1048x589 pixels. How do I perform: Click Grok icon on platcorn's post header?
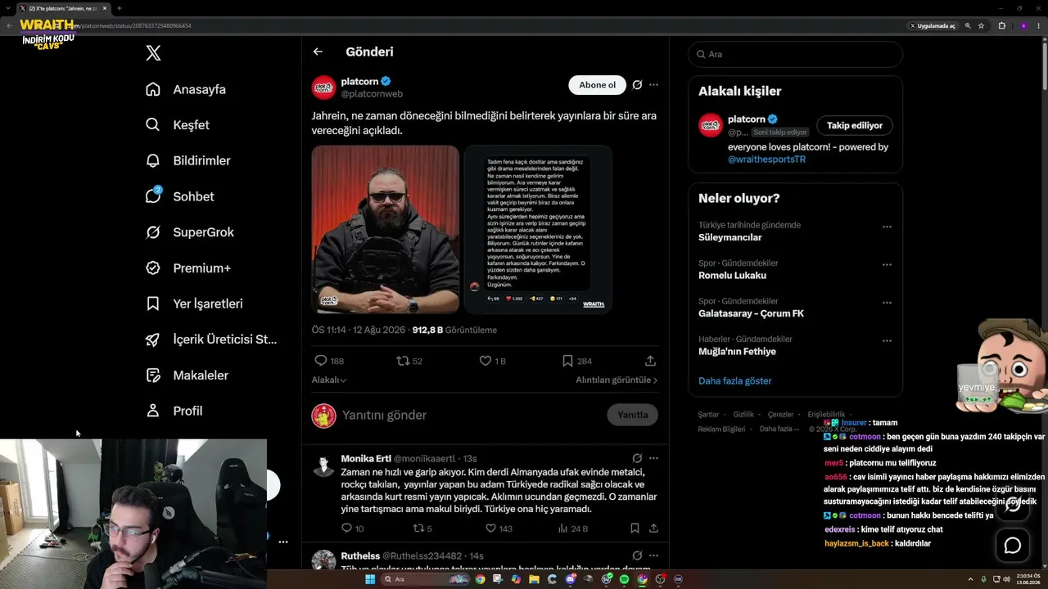(637, 85)
